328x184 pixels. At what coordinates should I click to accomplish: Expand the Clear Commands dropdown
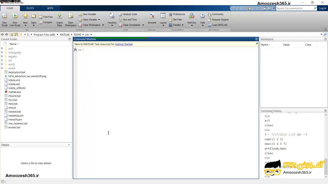143,25
